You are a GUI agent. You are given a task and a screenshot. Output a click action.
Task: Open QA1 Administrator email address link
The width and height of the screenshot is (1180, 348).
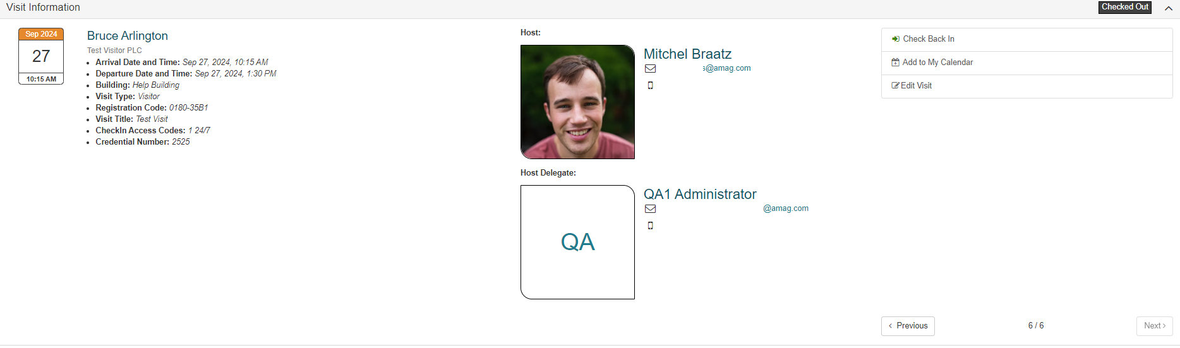coord(786,208)
